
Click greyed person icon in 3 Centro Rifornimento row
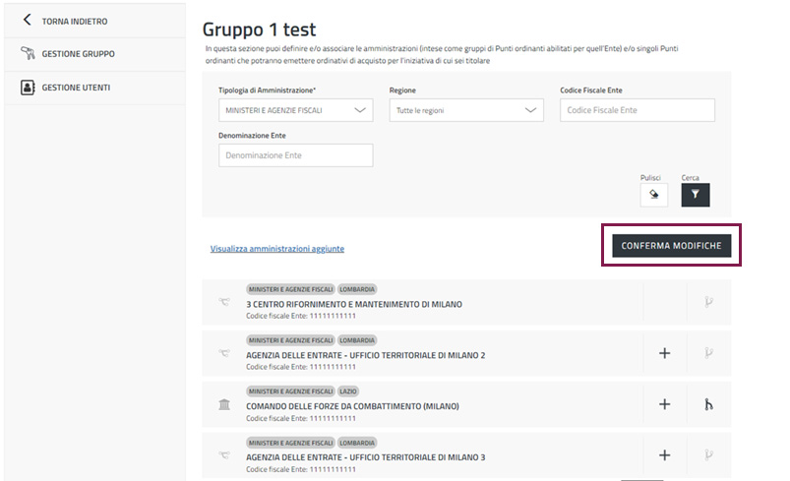click(708, 302)
